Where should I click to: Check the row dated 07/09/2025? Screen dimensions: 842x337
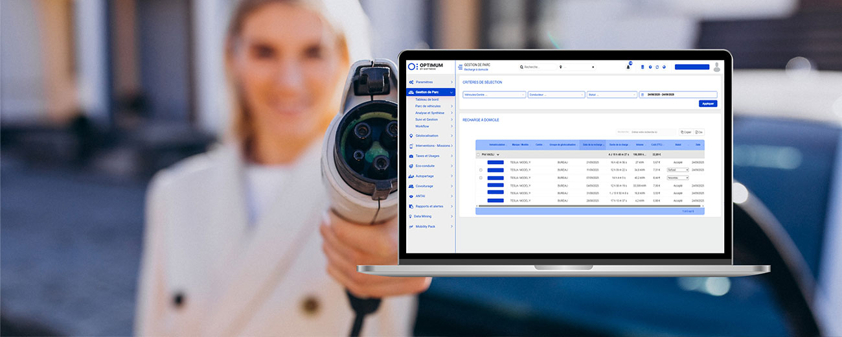coord(481,178)
